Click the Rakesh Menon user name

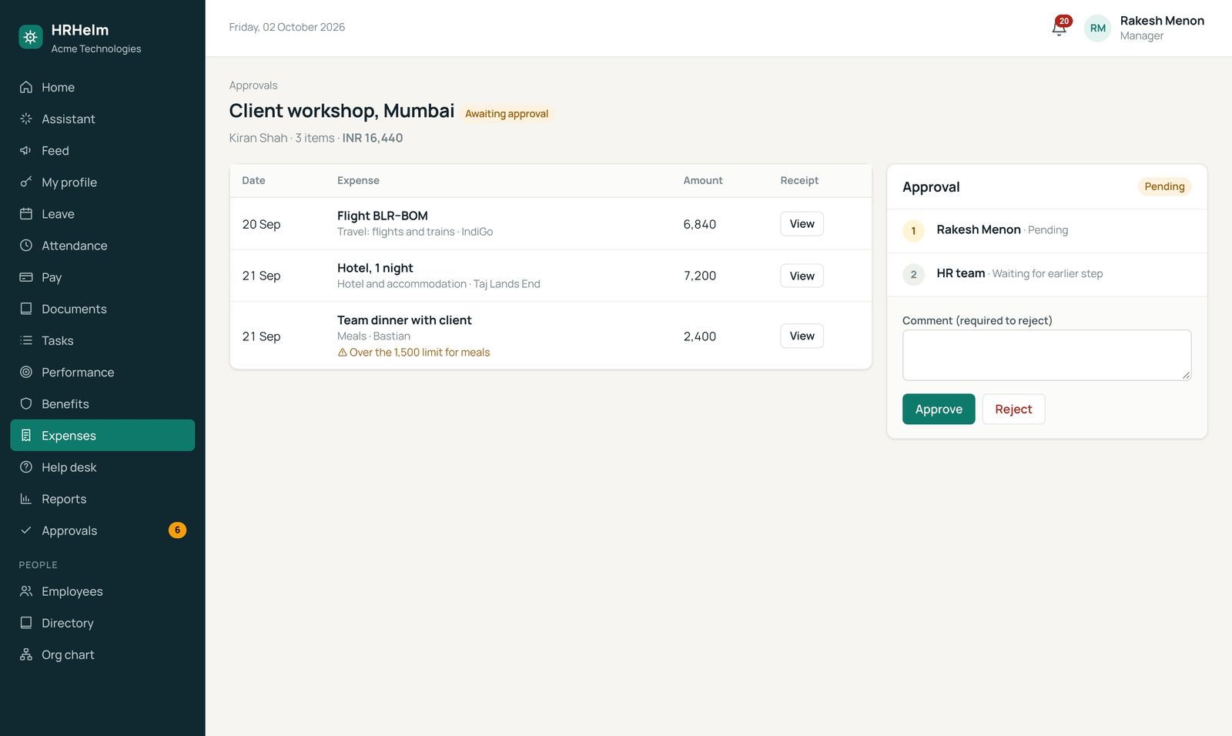(1162, 21)
